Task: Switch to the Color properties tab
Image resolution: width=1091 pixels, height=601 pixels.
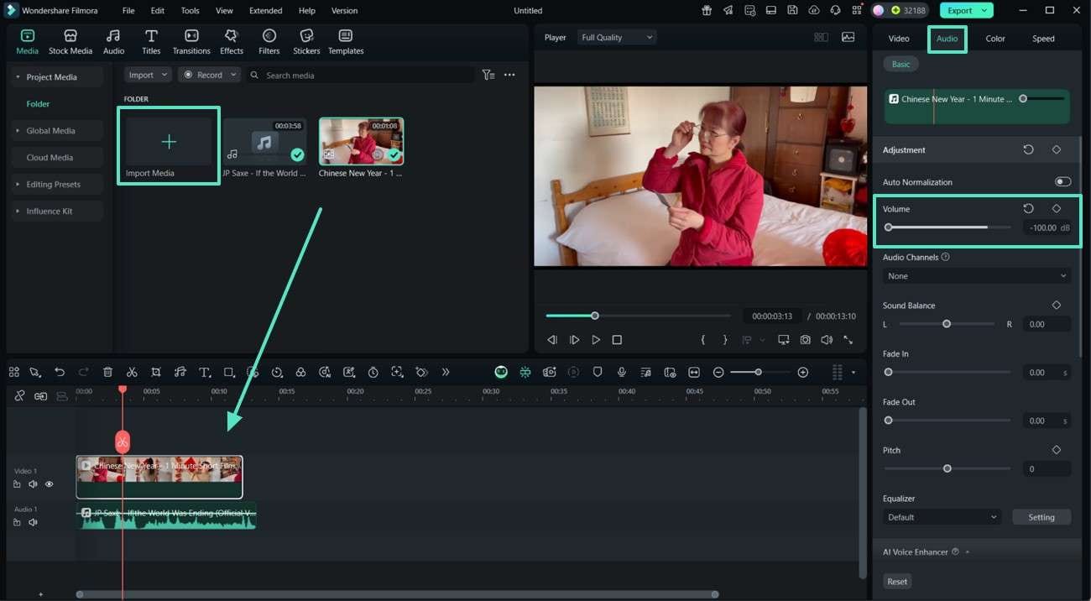Action: (995, 39)
